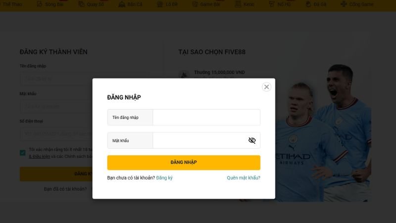Open the Thể Thao menu item

(11, 4)
